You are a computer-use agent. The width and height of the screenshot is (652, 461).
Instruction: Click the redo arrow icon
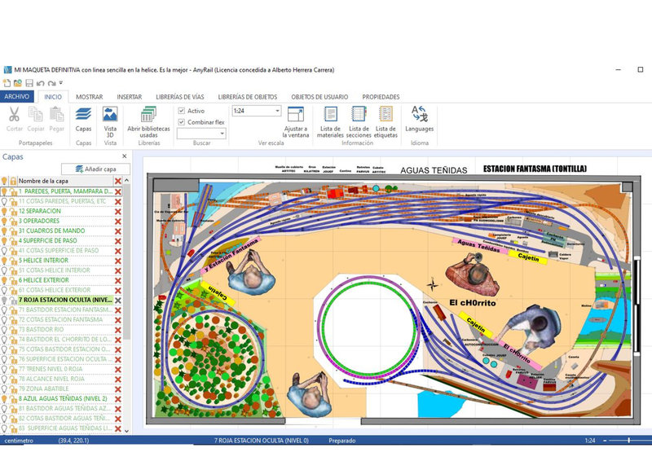(51, 83)
